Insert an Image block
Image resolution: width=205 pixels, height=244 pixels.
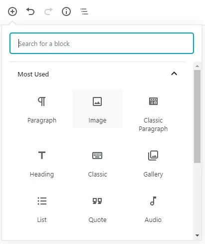click(97, 109)
